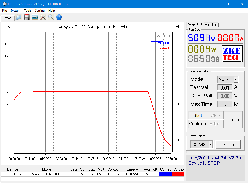Click the Energy column header

point(132,169)
